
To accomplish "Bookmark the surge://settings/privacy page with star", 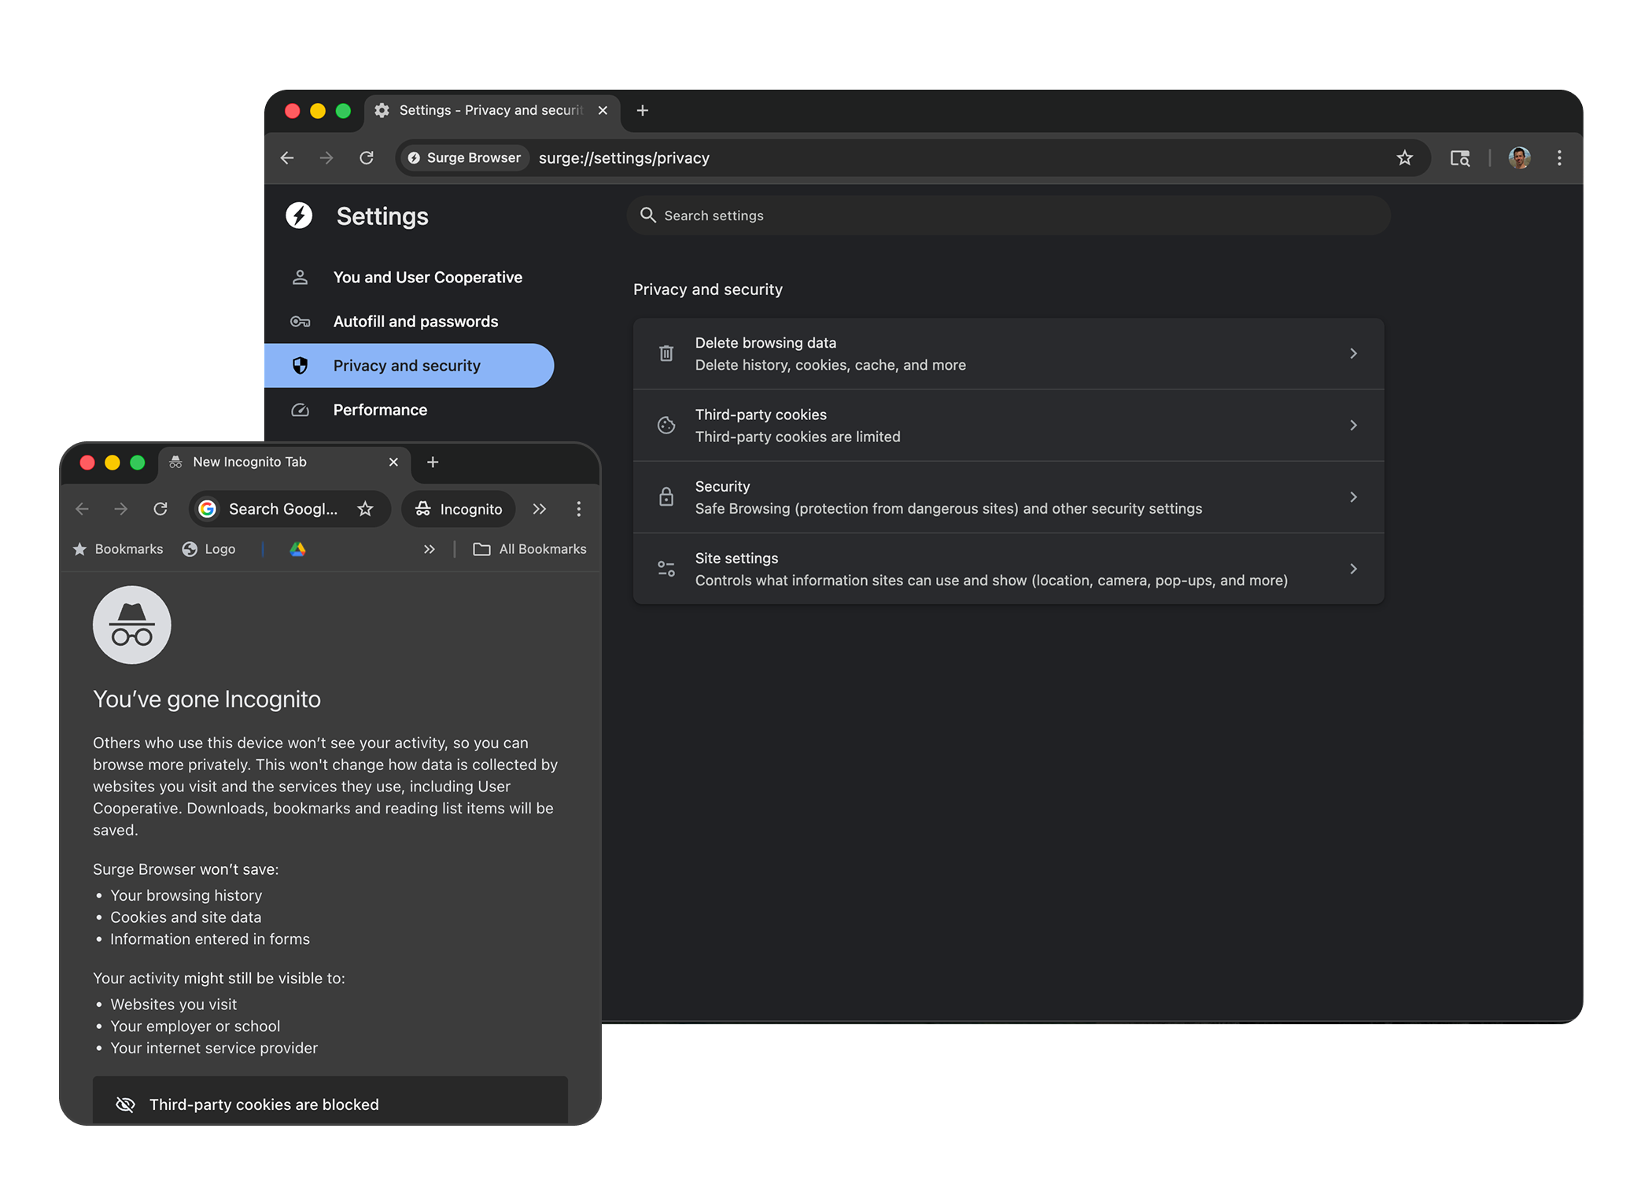I will (x=1405, y=158).
